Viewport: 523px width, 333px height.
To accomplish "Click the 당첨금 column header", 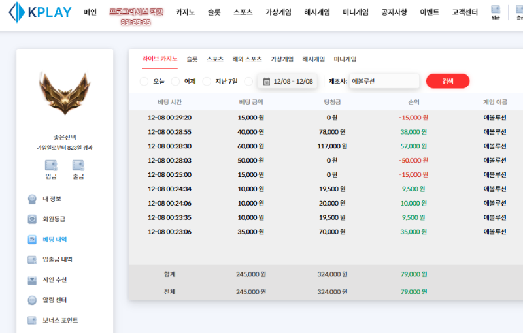I will point(332,103).
